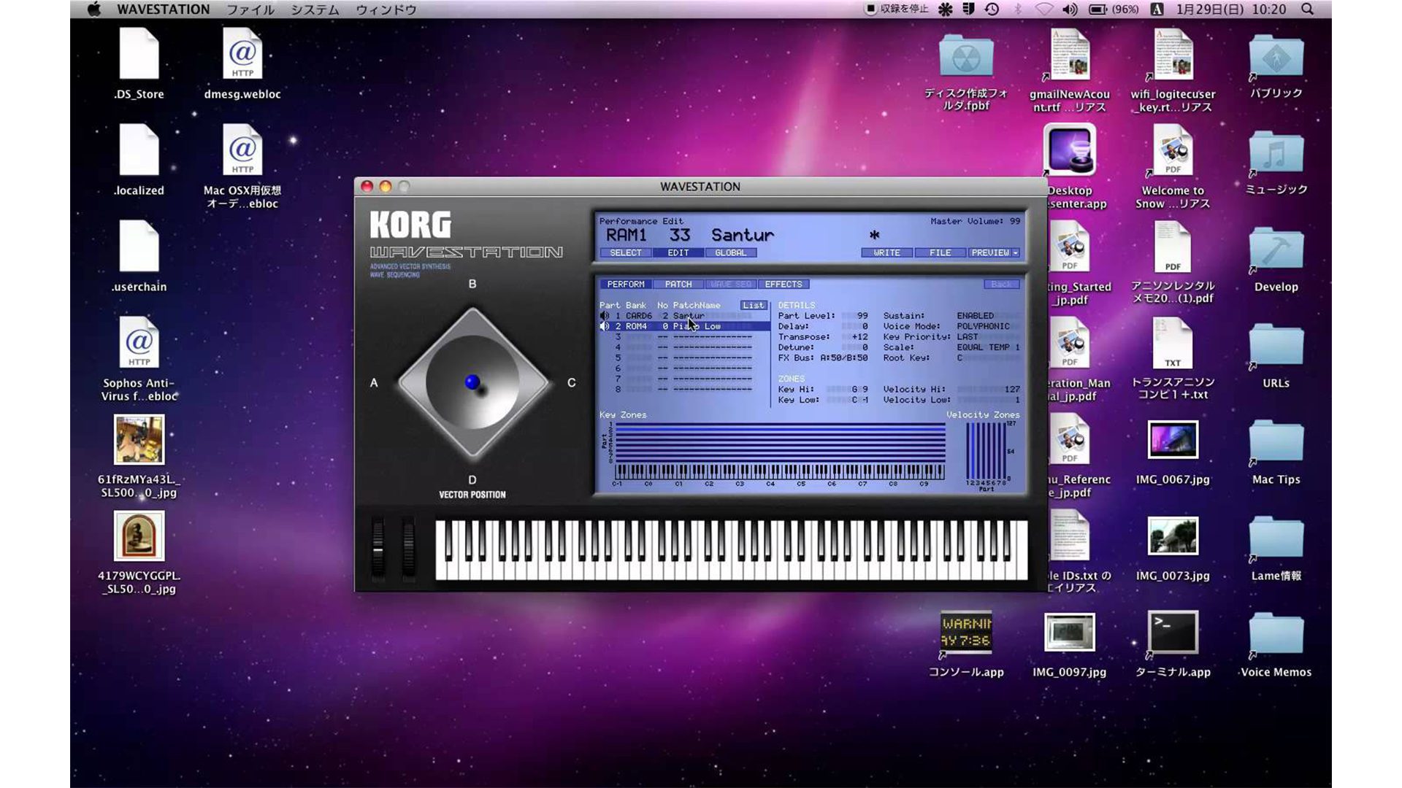Click the faded Back button

click(x=1001, y=285)
